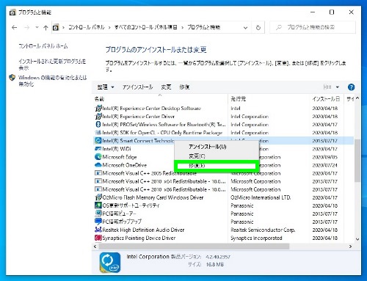Select Realtek High Definition Audio Driver name
367x281 pixels.
click(143, 230)
